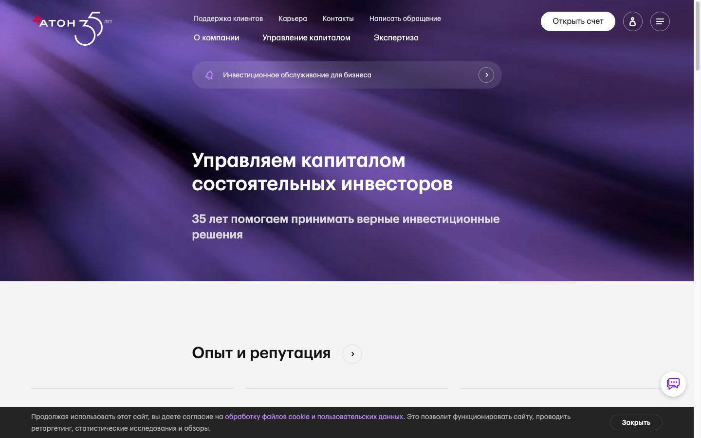Click the Открыть счет button

[578, 21]
